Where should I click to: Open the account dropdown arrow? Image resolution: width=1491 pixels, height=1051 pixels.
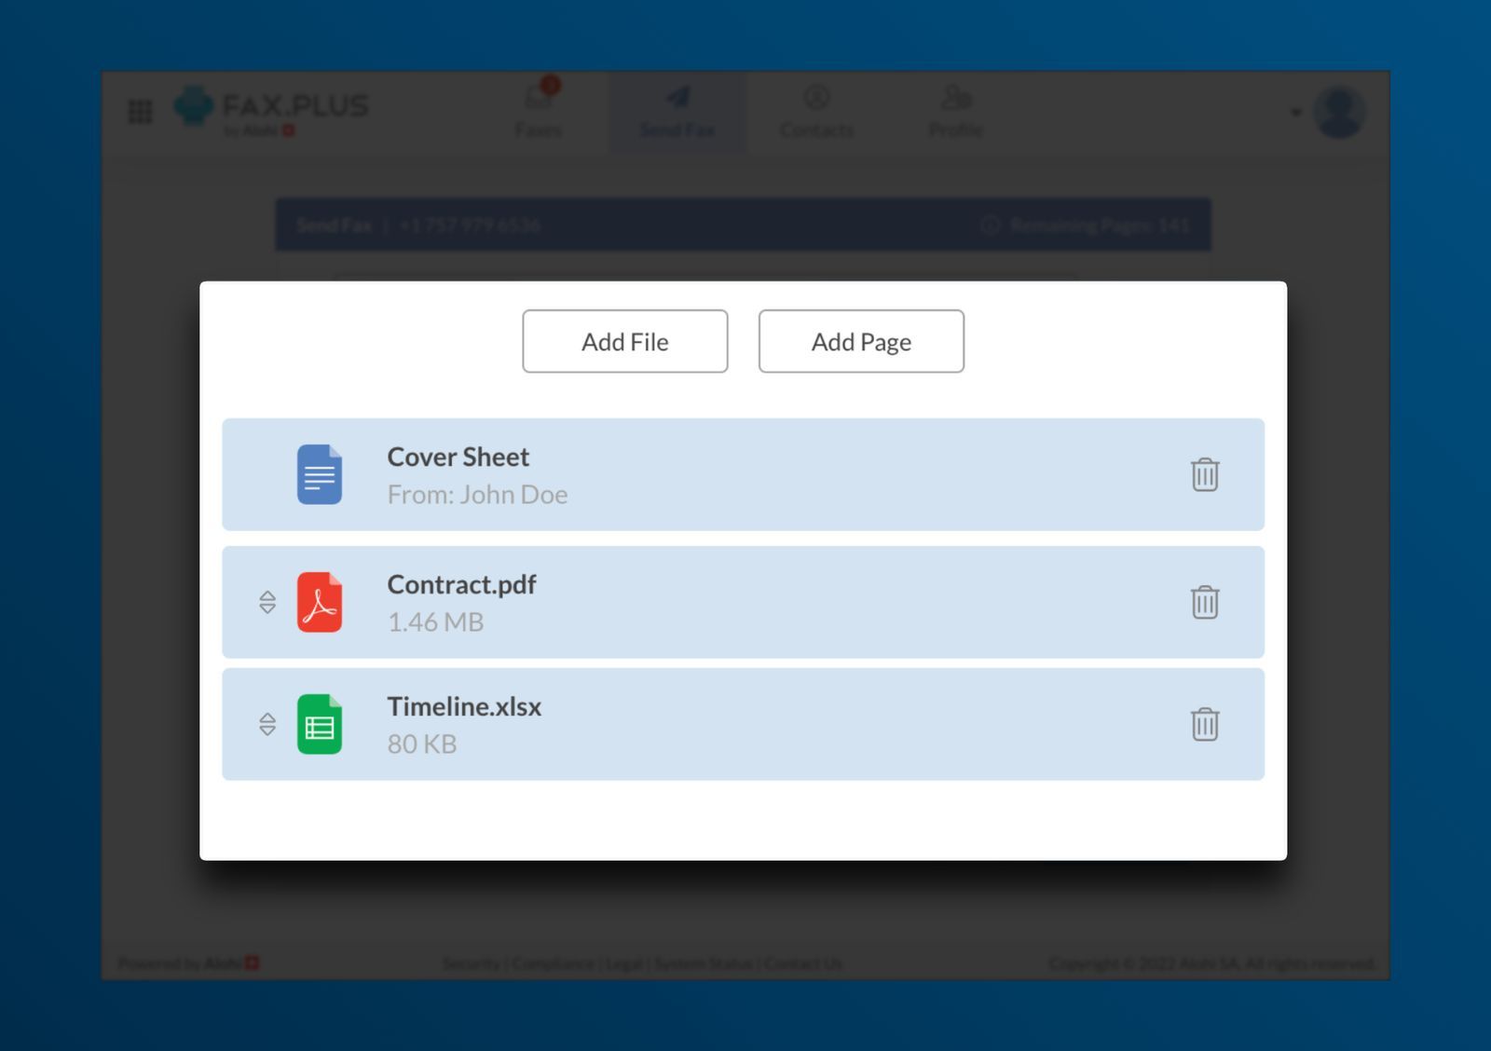pyautogui.click(x=1295, y=111)
